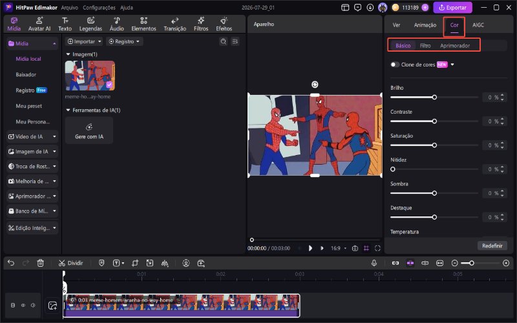Image resolution: width=517 pixels, height=323 pixels.
Task: Click the search icon in media panel
Action: click(x=224, y=41)
